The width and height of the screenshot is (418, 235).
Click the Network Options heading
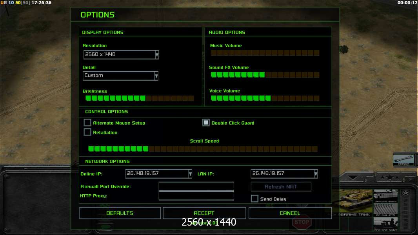(x=107, y=161)
